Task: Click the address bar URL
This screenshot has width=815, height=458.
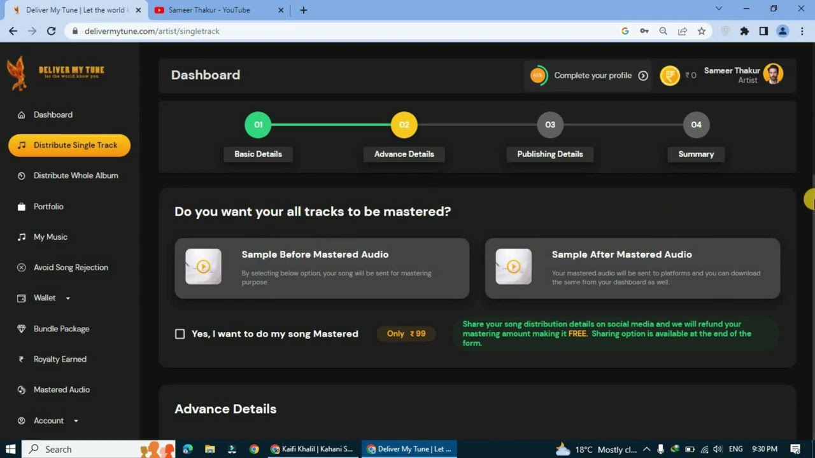Action: coord(152,31)
